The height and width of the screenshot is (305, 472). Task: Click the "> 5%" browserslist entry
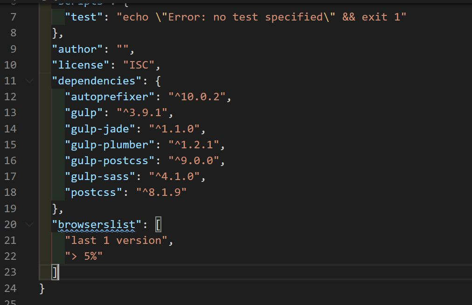pyautogui.click(x=83, y=256)
